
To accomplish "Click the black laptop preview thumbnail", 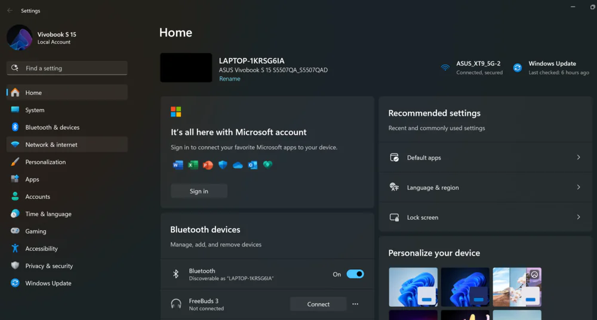I will [186, 67].
